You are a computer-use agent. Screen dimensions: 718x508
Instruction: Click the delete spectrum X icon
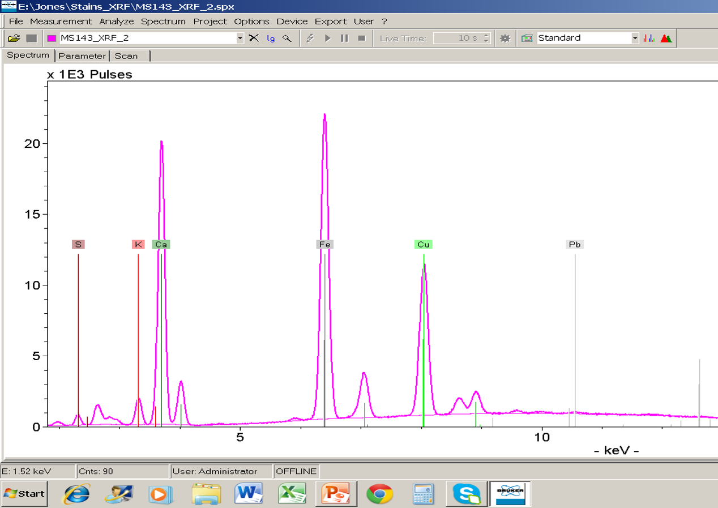[254, 39]
